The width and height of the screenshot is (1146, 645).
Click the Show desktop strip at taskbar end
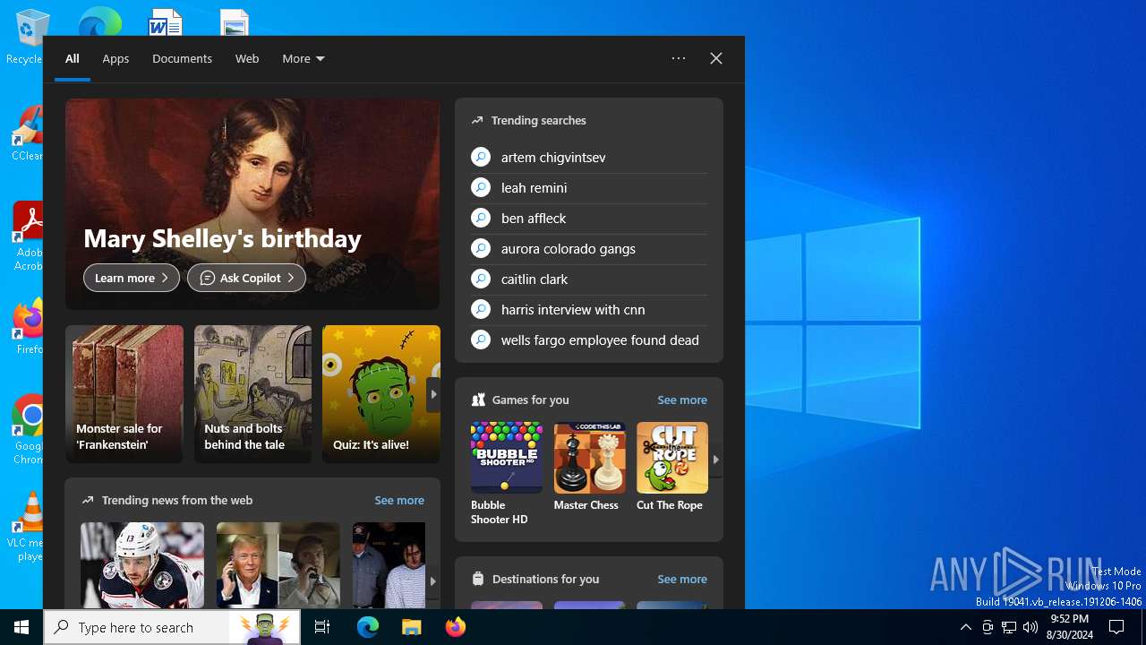(1143, 627)
